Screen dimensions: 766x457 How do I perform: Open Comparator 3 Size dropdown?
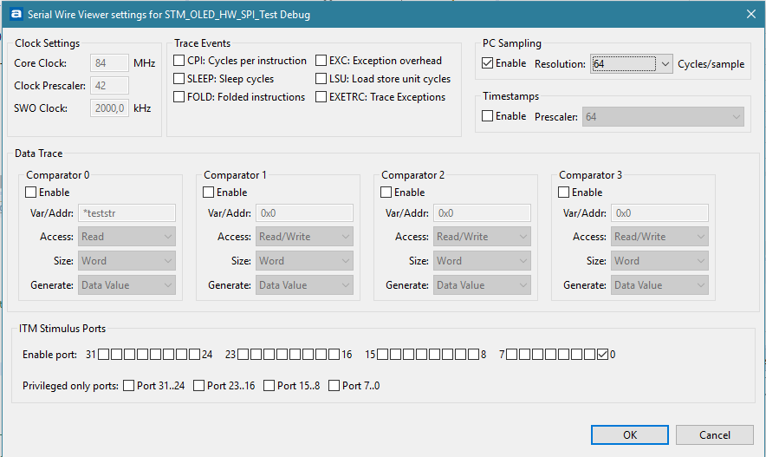(x=660, y=261)
